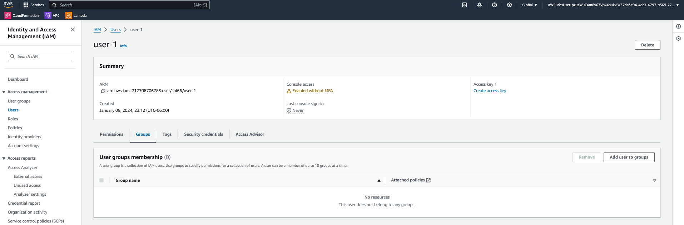Open the AWSLabsUser account menu

tap(613, 5)
